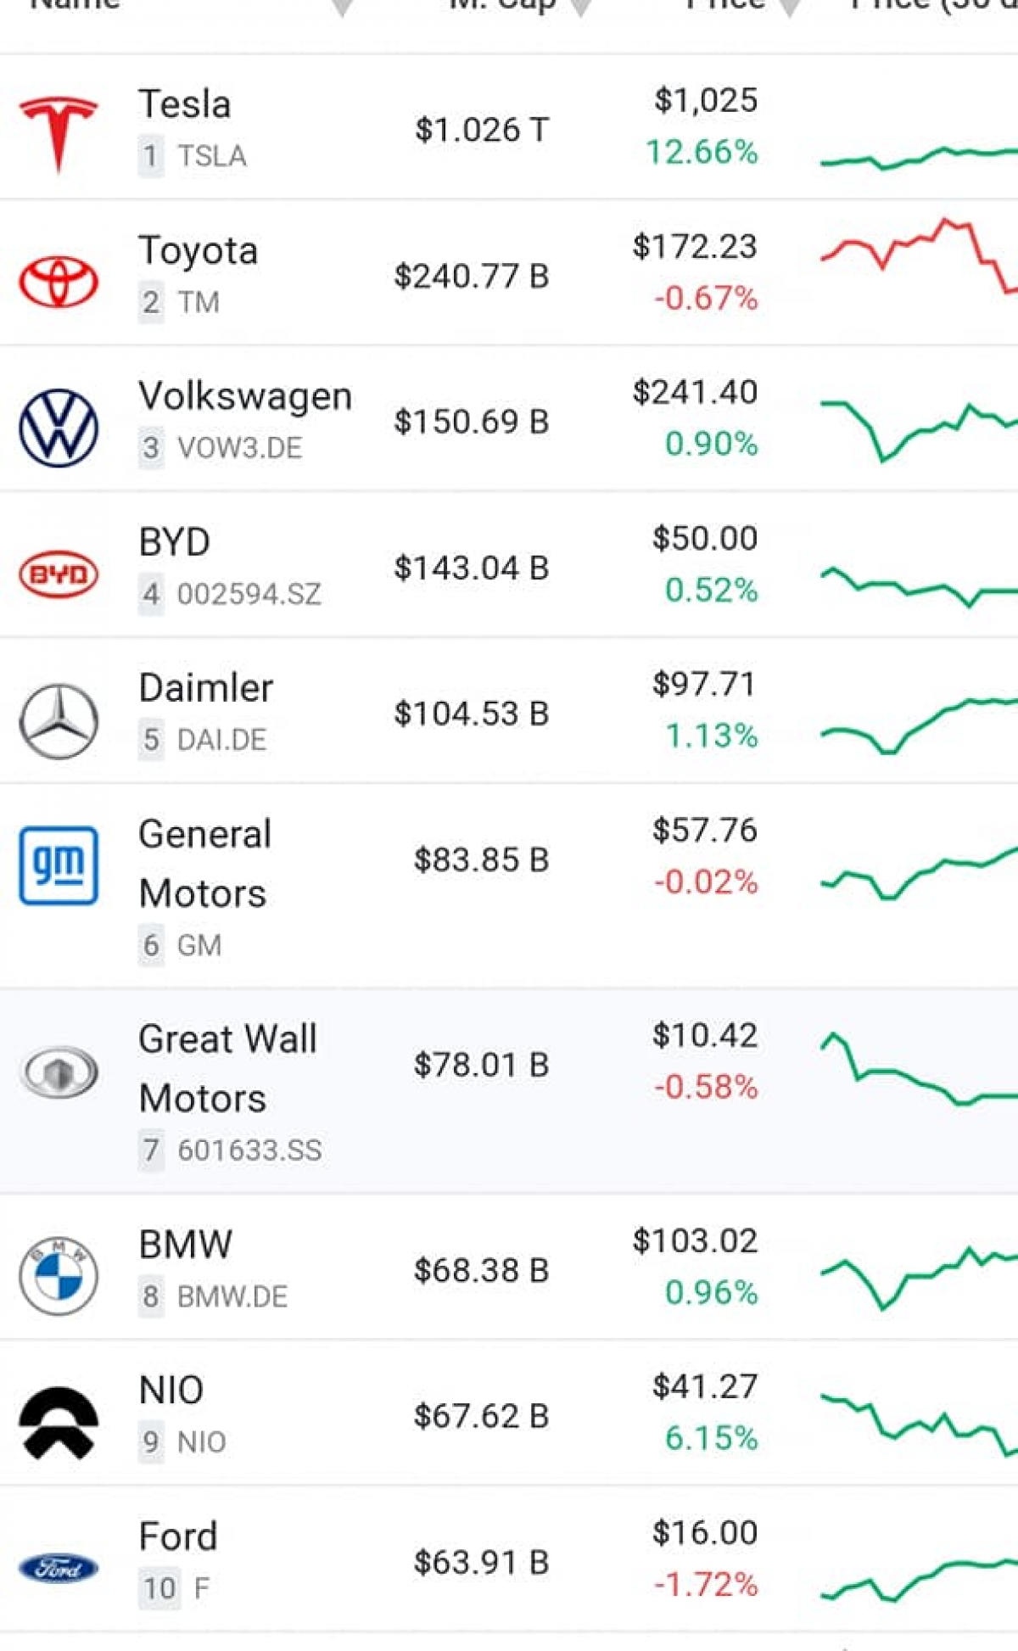The height and width of the screenshot is (1651, 1018).
Task: Open the Volkswagen logo
Action: (x=59, y=428)
